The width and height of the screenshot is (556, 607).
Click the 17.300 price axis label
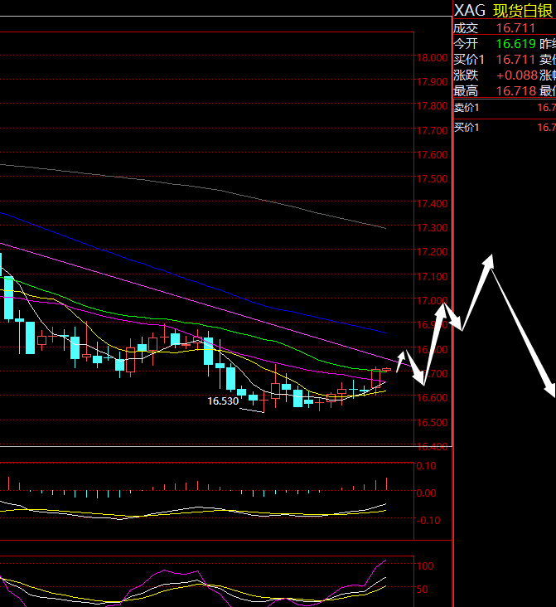(433, 227)
